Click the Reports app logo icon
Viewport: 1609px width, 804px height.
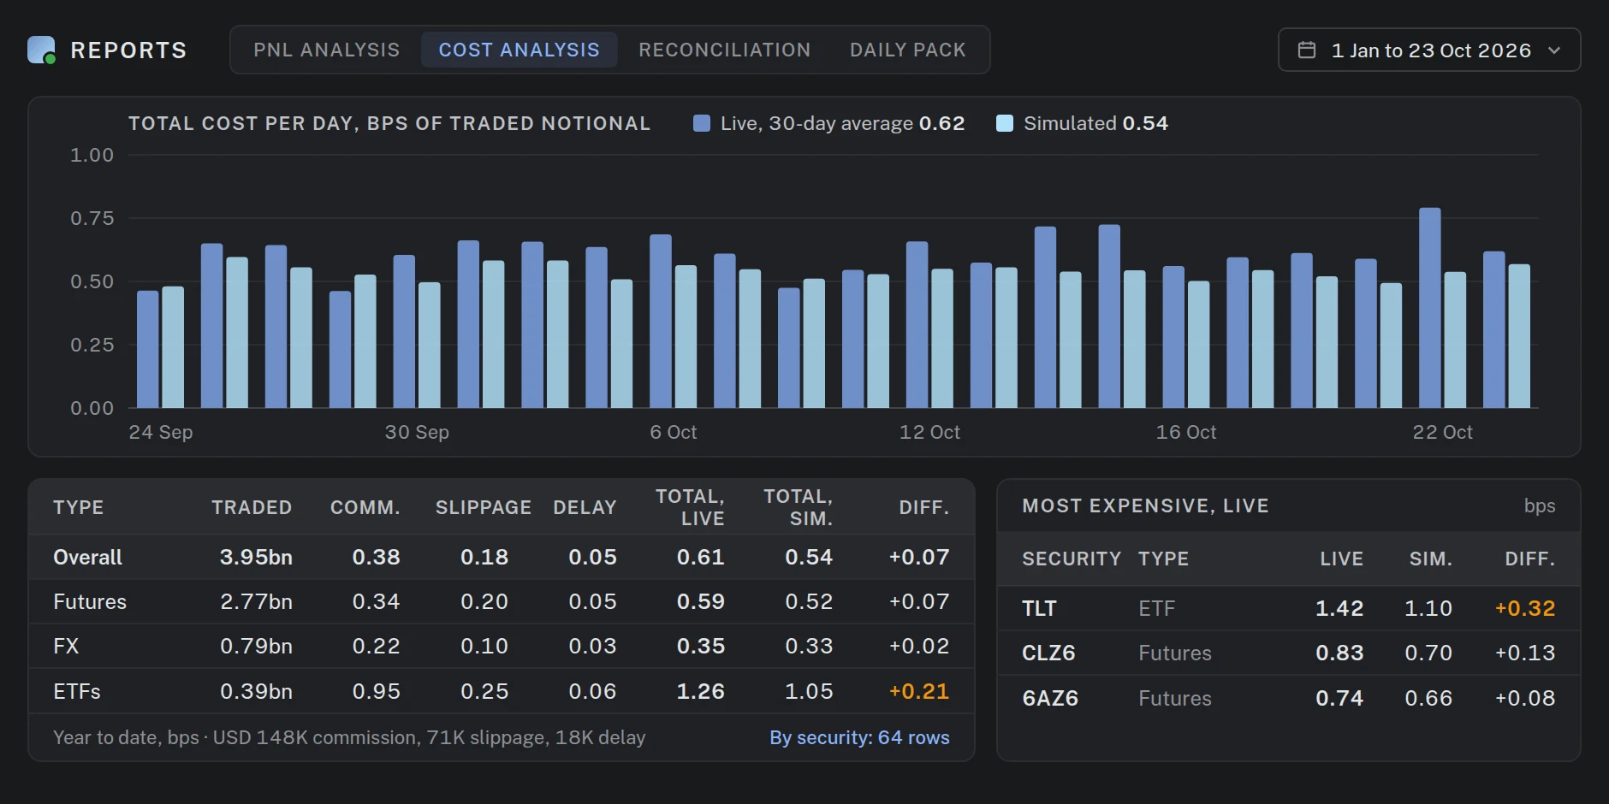coord(41,50)
